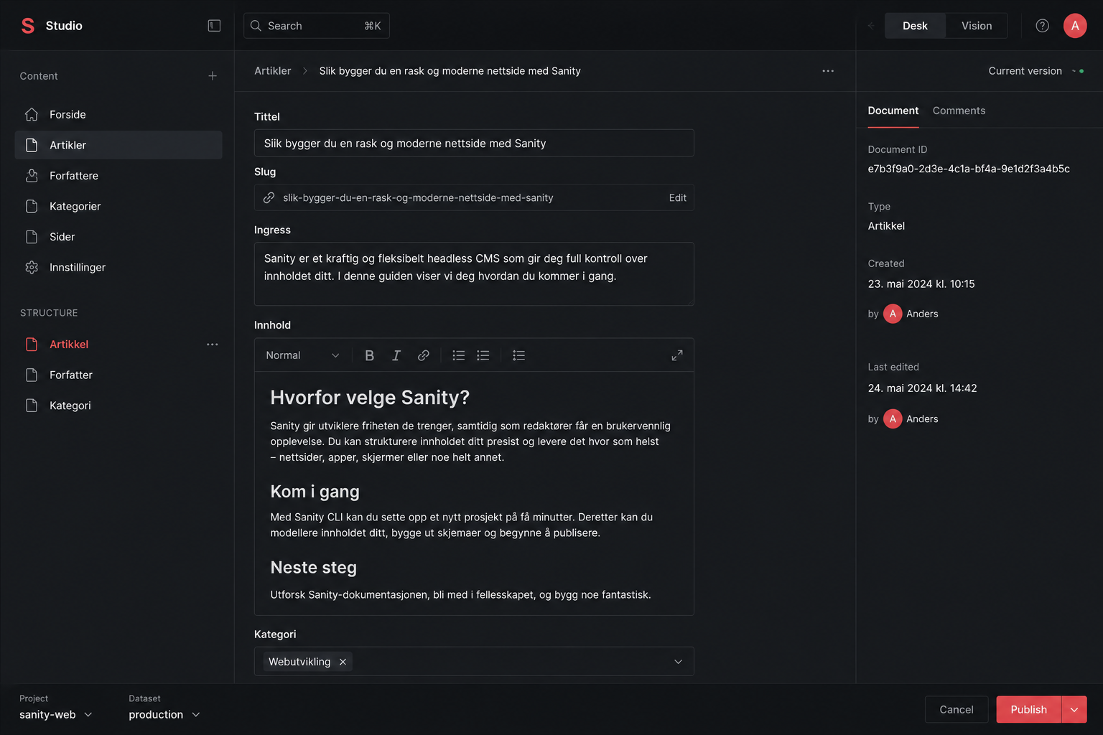Click Anders's avatar under Last edited
1103x735 pixels.
[x=893, y=418]
